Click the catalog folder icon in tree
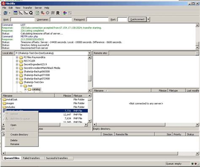200x167 pixels. 30,89
